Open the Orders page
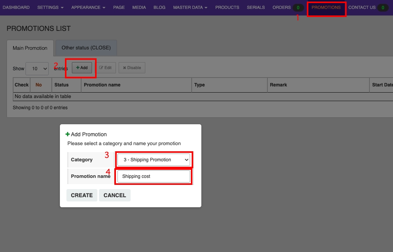Image resolution: width=393 pixels, height=252 pixels. [x=281, y=7]
